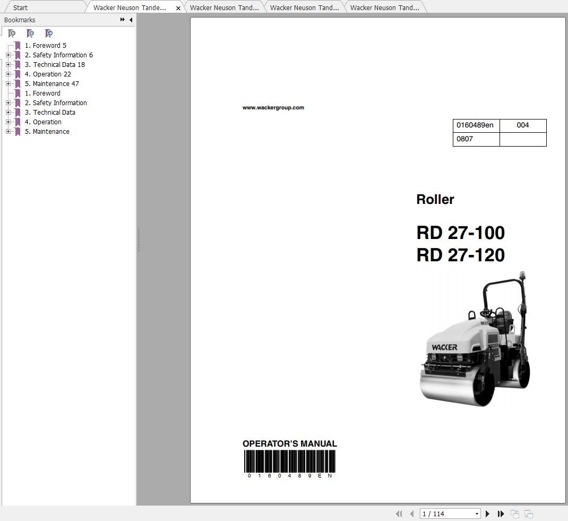Expand the '5. Maintenance 47' bookmark
Image resolution: width=568 pixels, height=521 pixels.
(7, 83)
